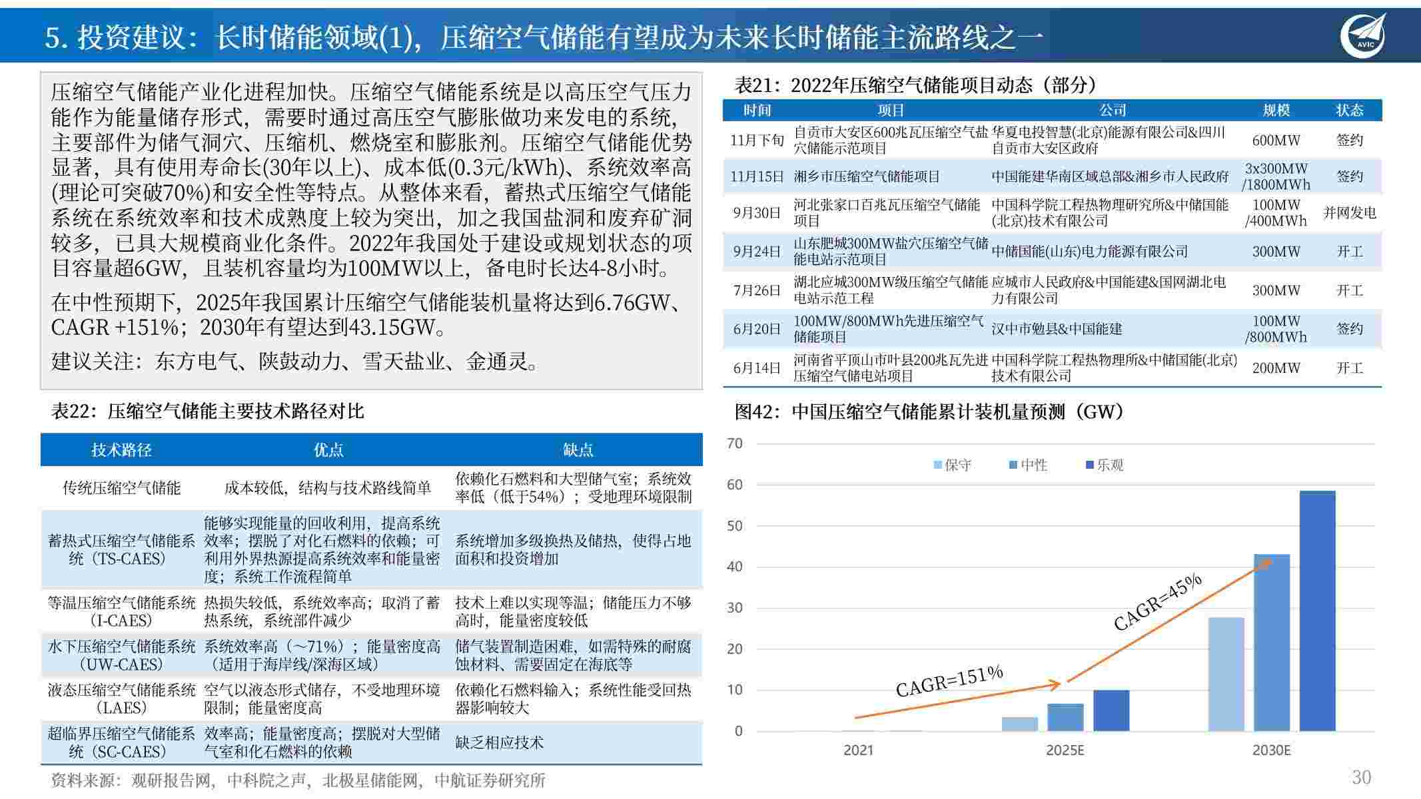The image size is (1421, 799).
Task: Click the dark blue 乐观 legend swatch
Action: tap(1090, 465)
